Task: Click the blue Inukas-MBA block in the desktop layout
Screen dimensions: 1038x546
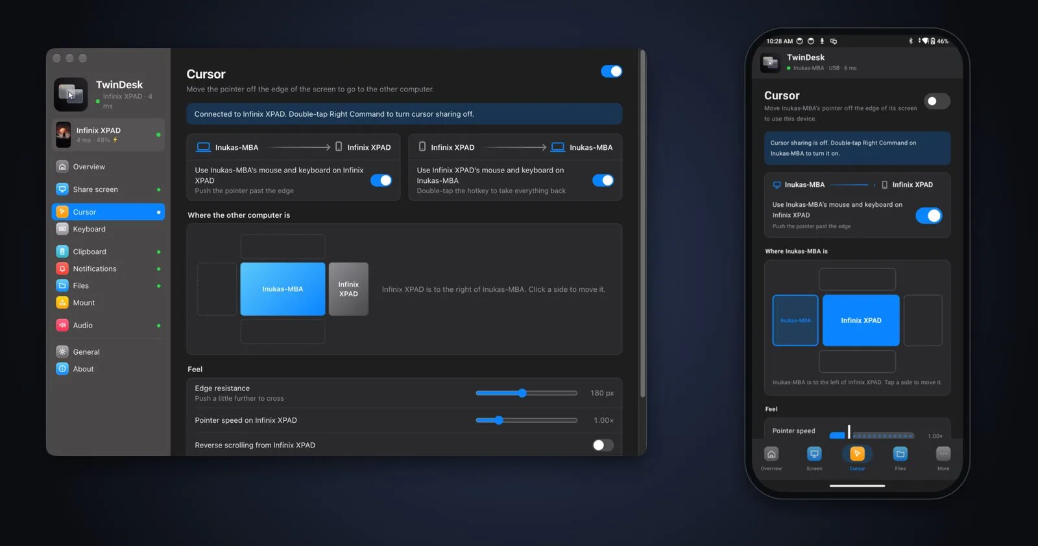Action: tap(283, 289)
